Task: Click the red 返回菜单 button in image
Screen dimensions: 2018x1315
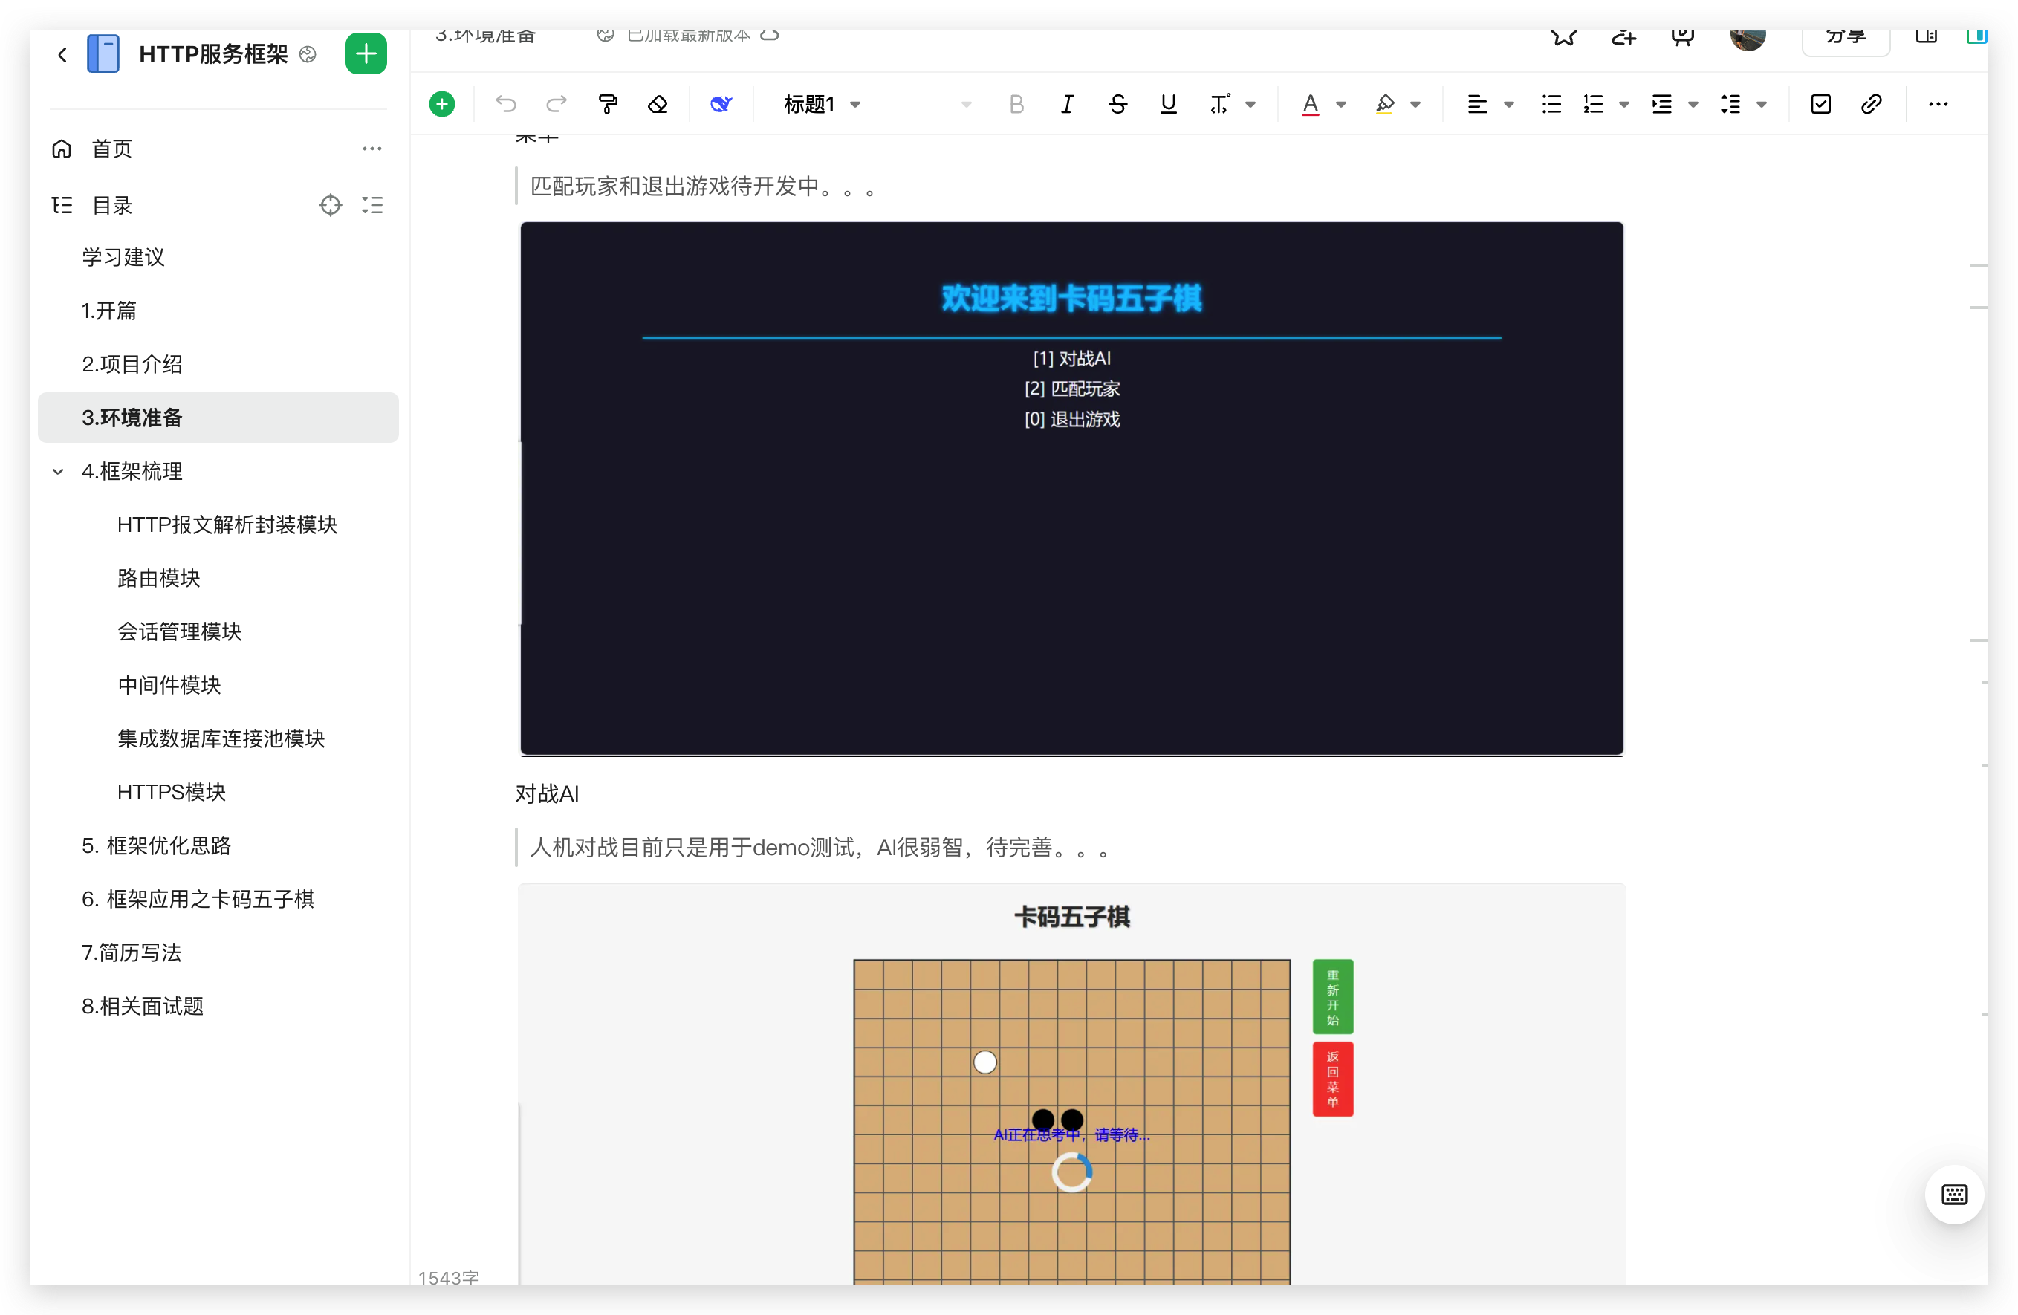Action: click(x=1333, y=1079)
